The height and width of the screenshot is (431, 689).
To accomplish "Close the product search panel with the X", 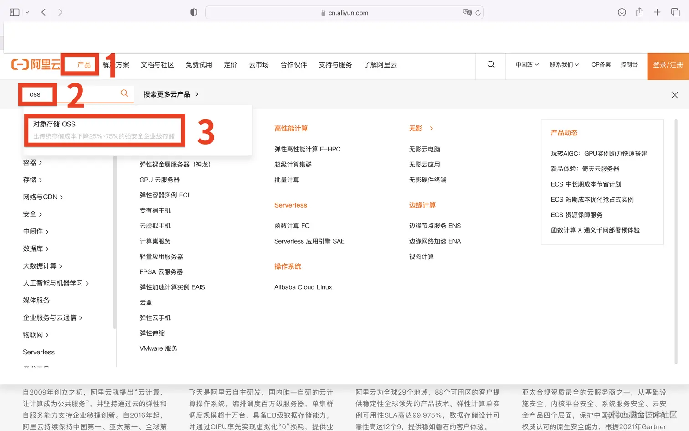I will coord(674,95).
